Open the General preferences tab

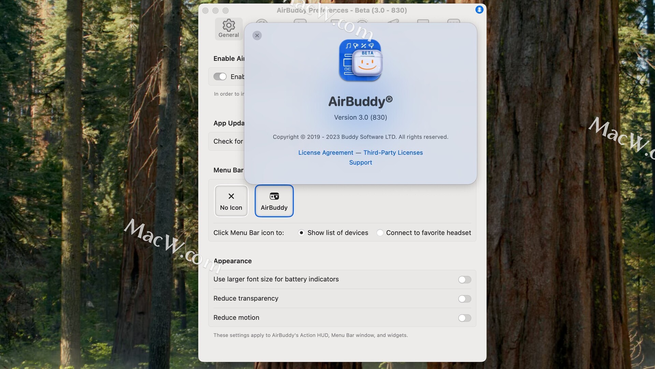tap(229, 29)
